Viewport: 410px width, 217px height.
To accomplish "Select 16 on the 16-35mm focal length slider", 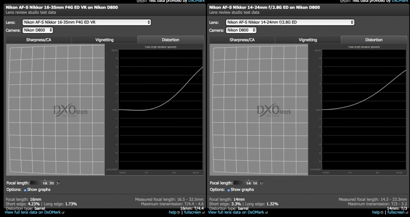I will tap(45, 183).
